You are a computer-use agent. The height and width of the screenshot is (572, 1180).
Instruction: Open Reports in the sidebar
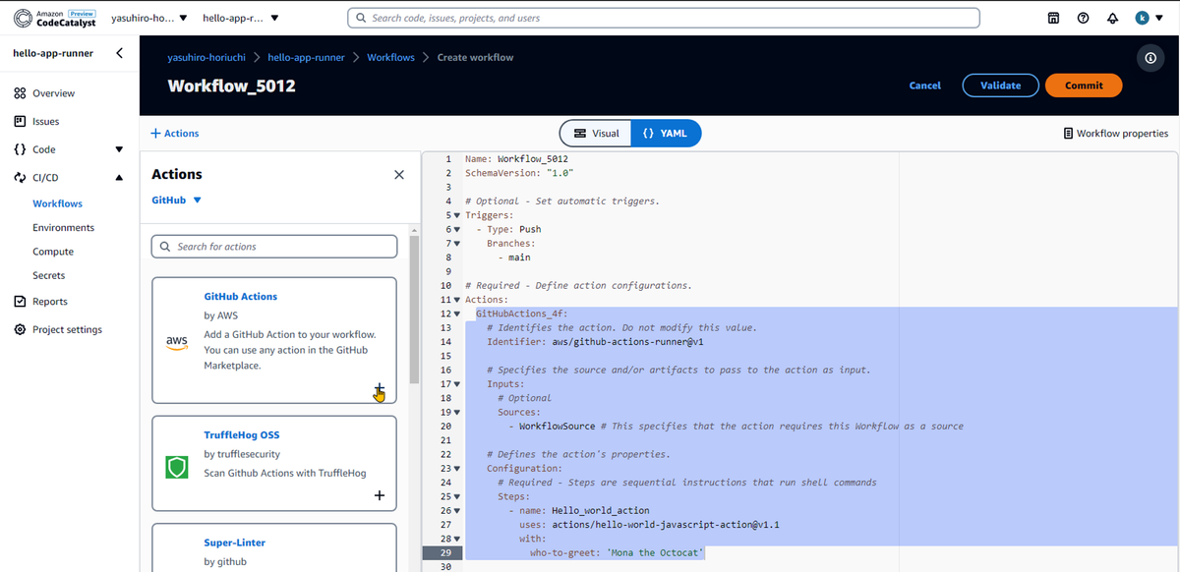[49, 302]
